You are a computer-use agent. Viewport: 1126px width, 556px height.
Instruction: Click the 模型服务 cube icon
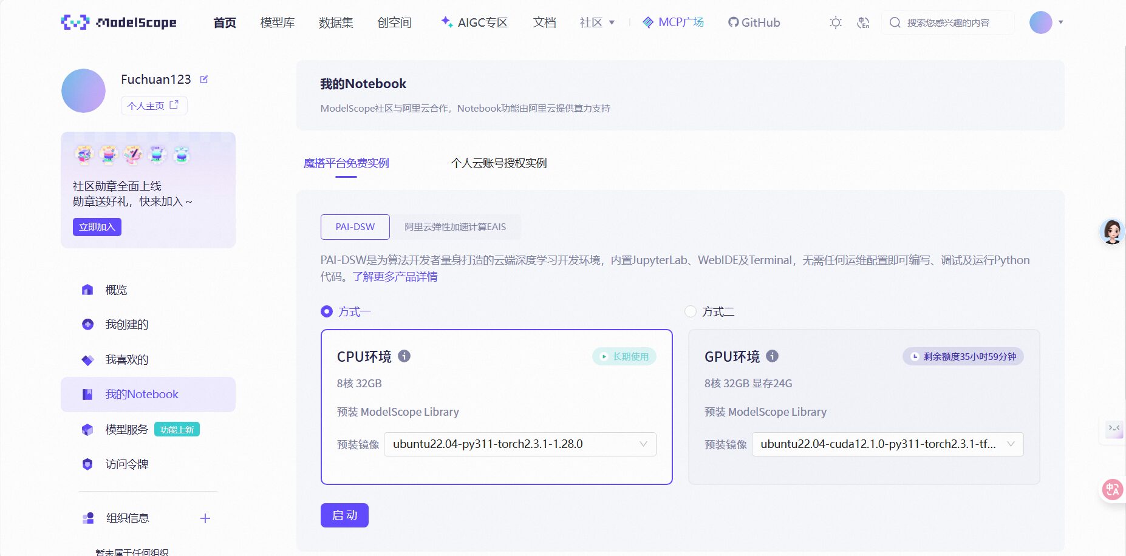pyautogui.click(x=87, y=429)
